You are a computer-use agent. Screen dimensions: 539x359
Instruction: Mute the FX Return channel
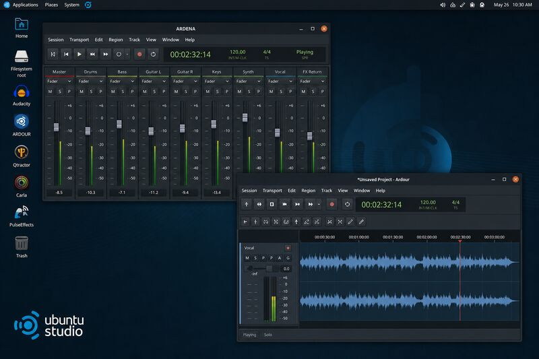point(303,92)
